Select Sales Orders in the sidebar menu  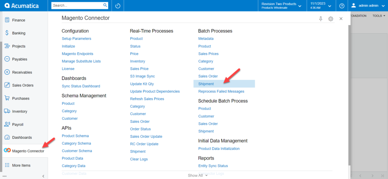[x=23, y=85]
